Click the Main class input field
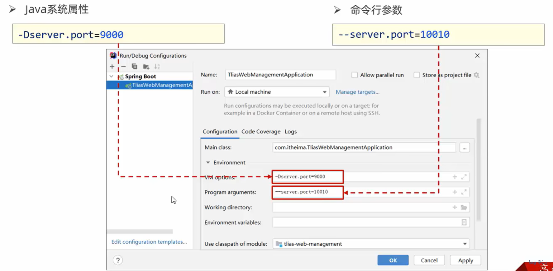The image size is (553, 271). [364, 147]
